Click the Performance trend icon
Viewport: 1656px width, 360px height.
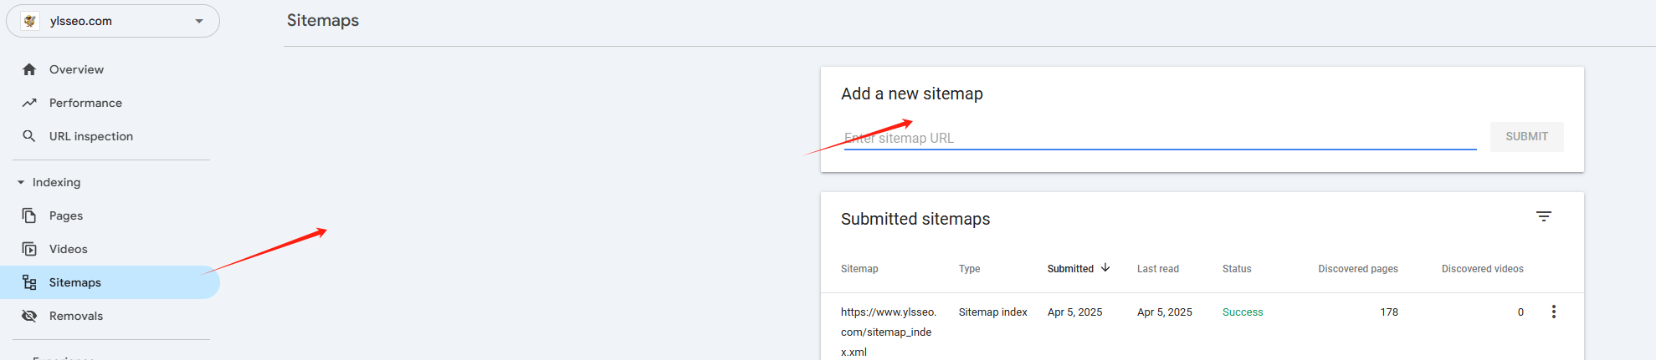point(29,103)
